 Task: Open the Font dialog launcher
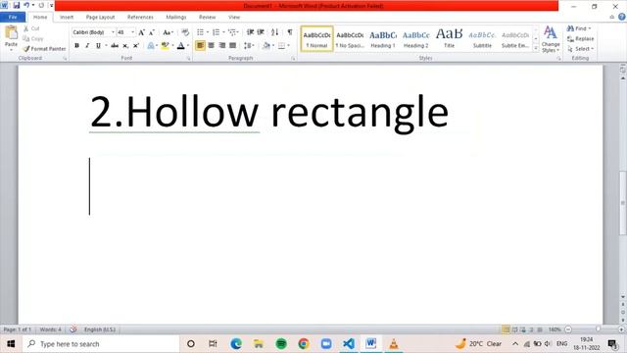click(x=188, y=59)
